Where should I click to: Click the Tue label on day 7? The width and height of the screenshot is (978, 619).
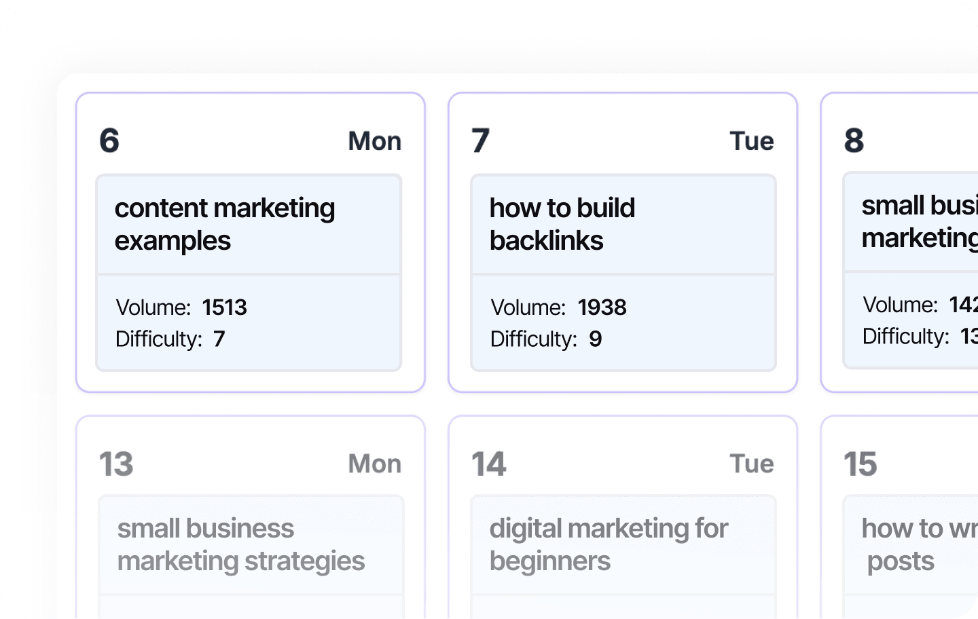(751, 140)
